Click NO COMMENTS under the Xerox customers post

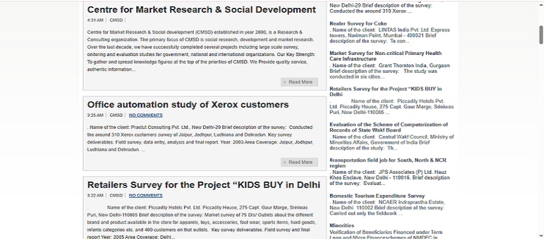(x=145, y=115)
